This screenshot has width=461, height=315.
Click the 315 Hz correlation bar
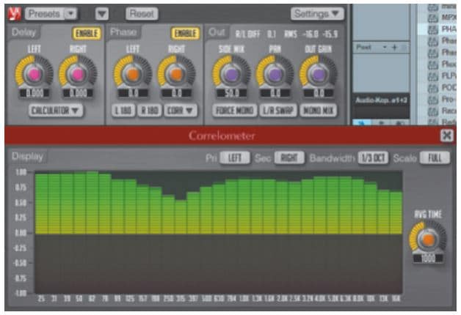[x=181, y=217]
